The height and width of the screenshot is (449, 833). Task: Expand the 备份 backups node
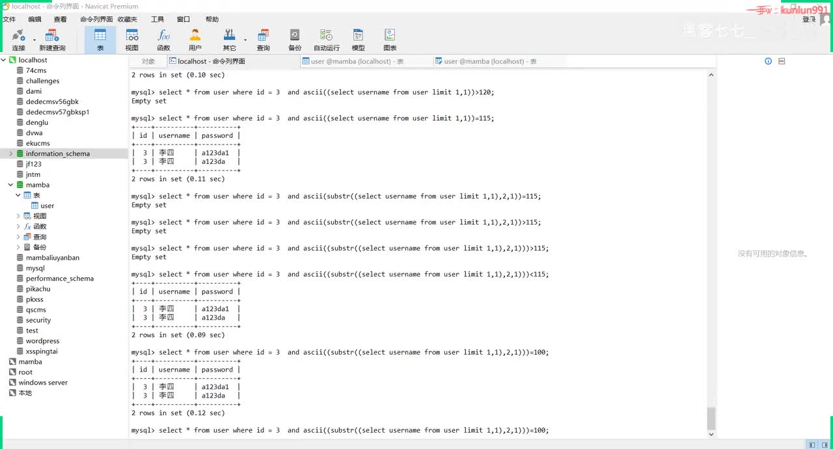tap(18, 247)
